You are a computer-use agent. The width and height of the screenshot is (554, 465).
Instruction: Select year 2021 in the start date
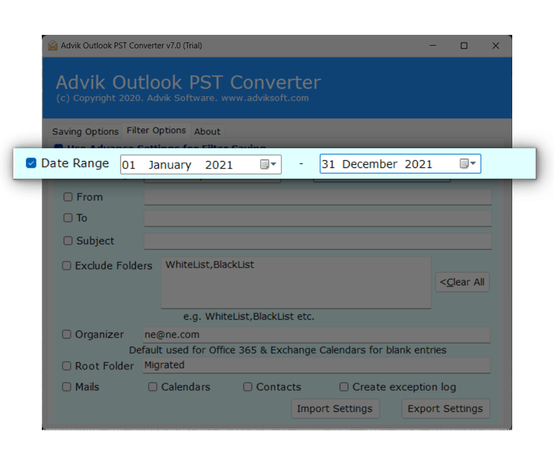pyautogui.click(x=218, y=165)
